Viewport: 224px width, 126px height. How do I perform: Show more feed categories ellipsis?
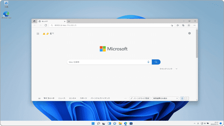point(125,98)
